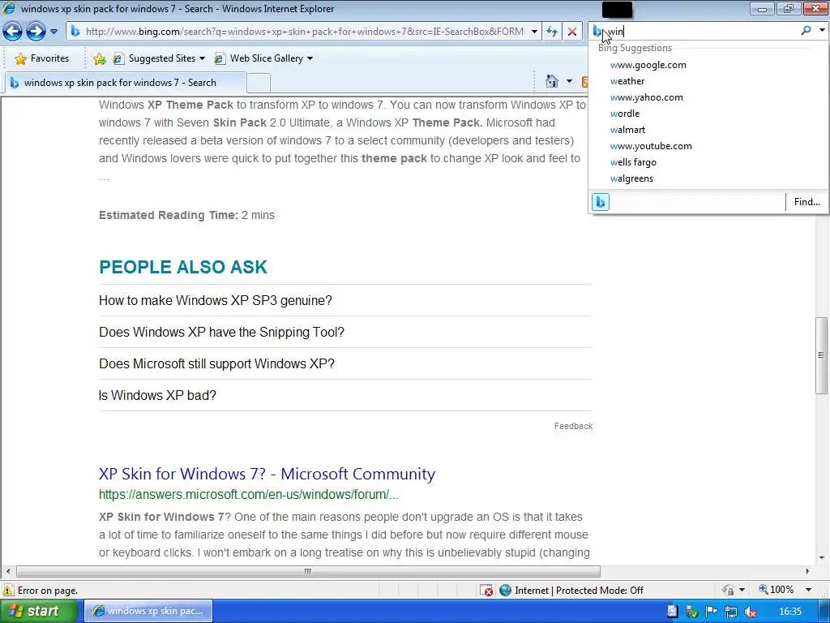830x623 pixels.
Task: Click the popup blocked status bar icon
Action: (486, 591)
